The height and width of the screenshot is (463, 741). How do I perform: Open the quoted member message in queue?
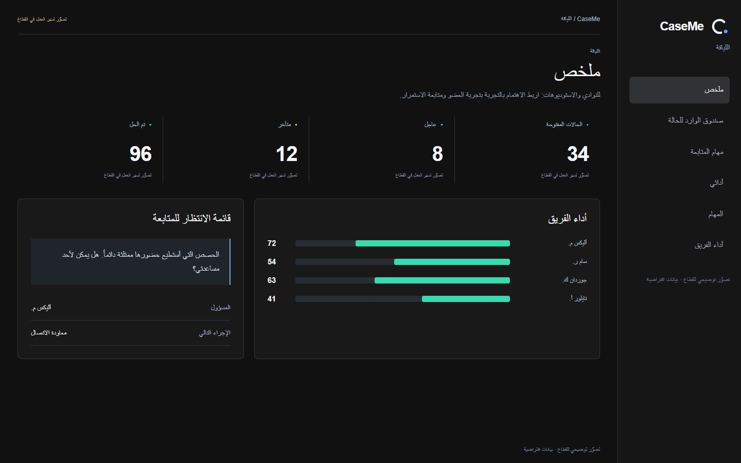[131, 262]
